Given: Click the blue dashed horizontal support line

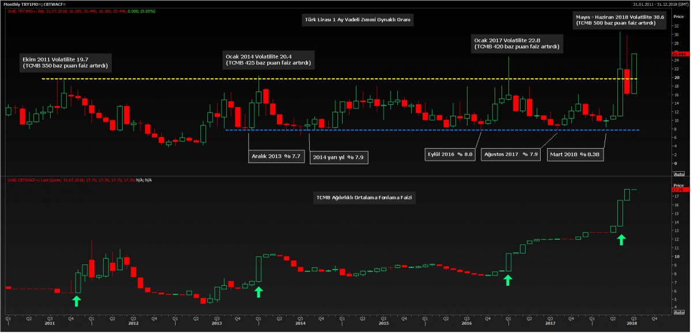Looking at the screenshot, I should [403, 130].
